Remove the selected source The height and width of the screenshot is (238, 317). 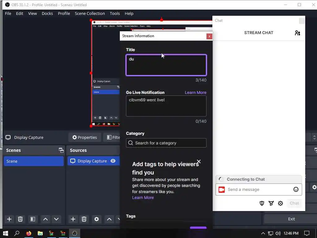pos(84,219)
